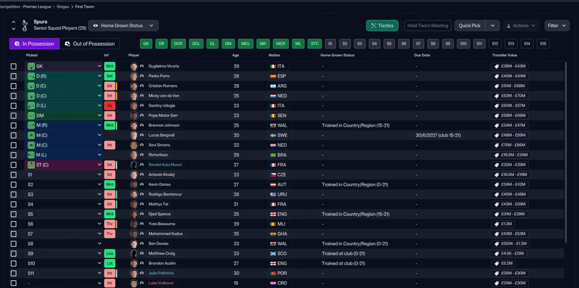The width and height of the screenshot is (579, 288).
Task: Switch to the In Possession tab
Action: [x=34, y=44]
